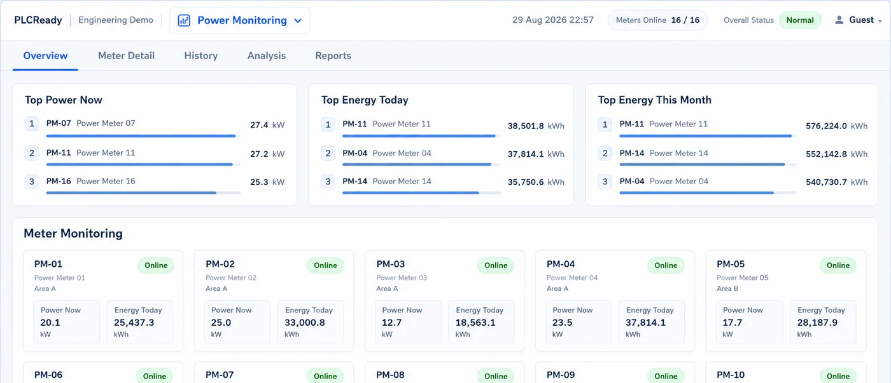Click PM-07 progress bar in Top Power Now
This screenshot has width=891, height=383.
[x=143, y=135]
